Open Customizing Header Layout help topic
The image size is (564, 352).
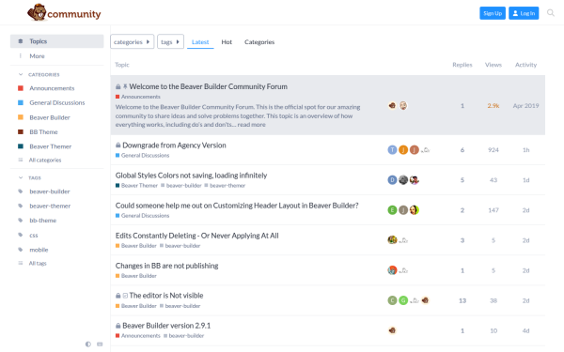click(x=237, y=206)
